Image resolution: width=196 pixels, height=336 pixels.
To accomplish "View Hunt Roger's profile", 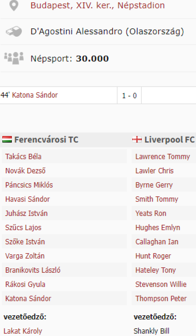I will click(153, 256).
